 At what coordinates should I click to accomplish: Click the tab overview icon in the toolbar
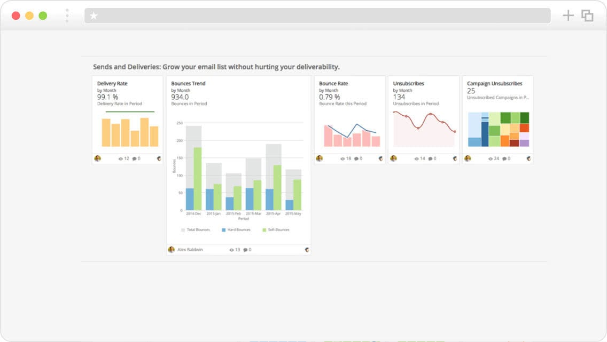tap(587, 15)
